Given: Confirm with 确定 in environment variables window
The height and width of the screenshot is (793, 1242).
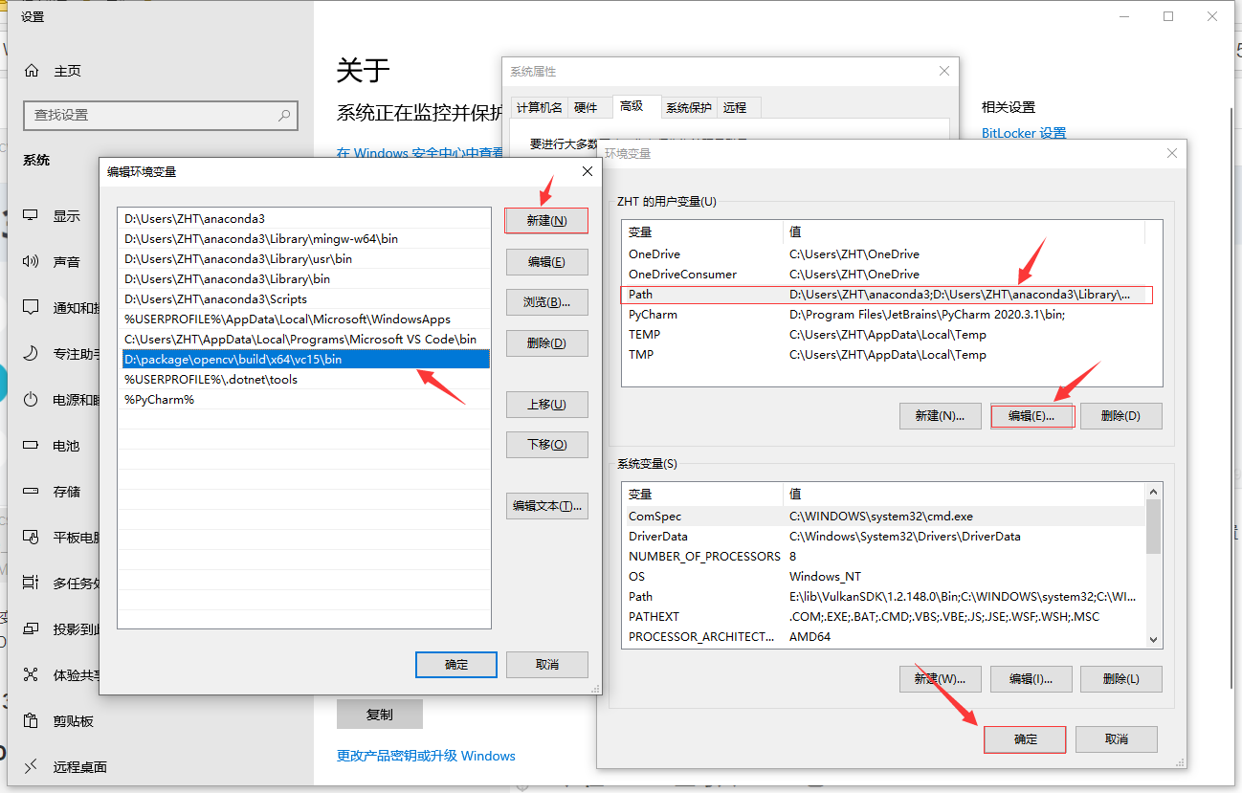Looking at the screenshot, I should click(x=1025, y=739).
